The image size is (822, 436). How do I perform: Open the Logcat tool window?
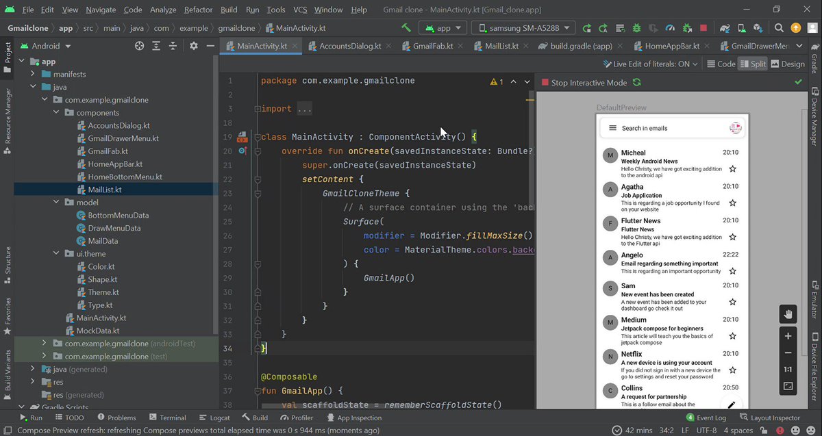(214, 418)
